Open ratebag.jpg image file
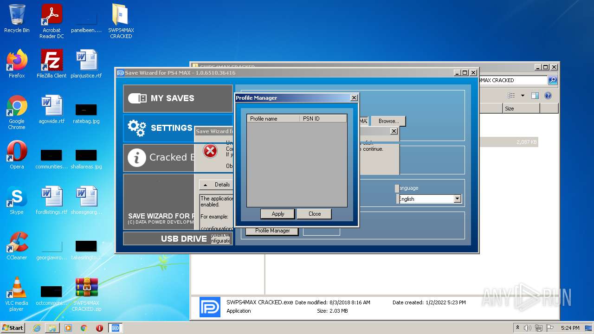The height and width of the screenshot is (334, 594). coord(86,114)
